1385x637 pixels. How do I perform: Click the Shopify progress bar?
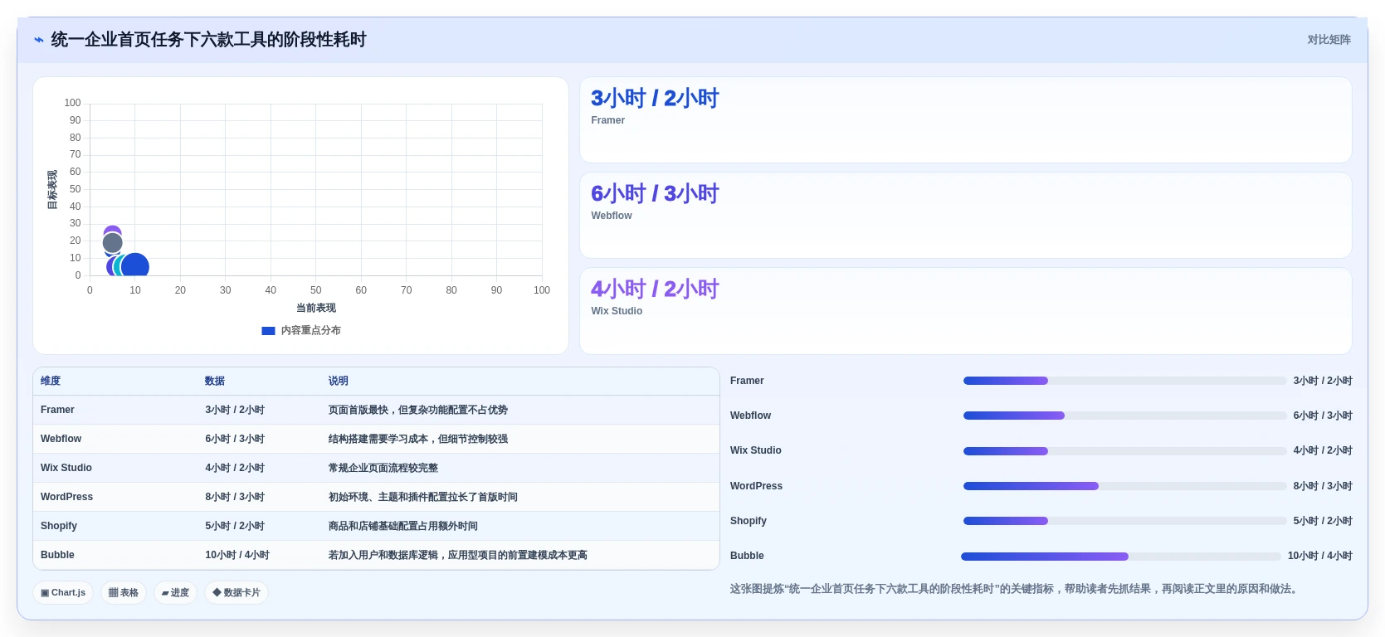coord(1124,521)
